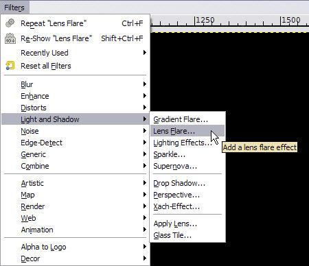Select Sparkle... filter

click(x=187, y=154)
